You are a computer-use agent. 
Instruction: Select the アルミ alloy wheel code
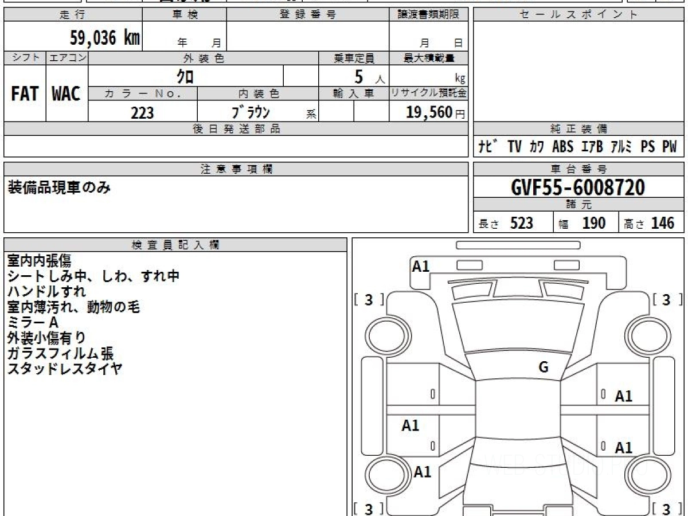pos(622,147)
